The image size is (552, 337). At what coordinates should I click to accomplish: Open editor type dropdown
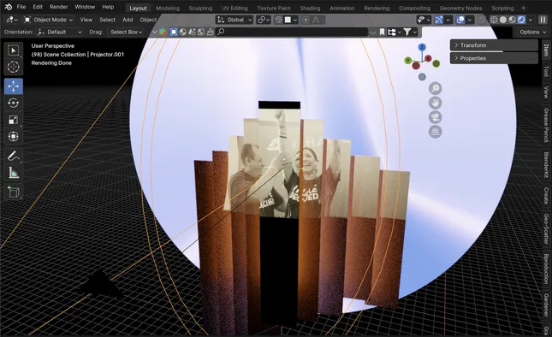12,20
